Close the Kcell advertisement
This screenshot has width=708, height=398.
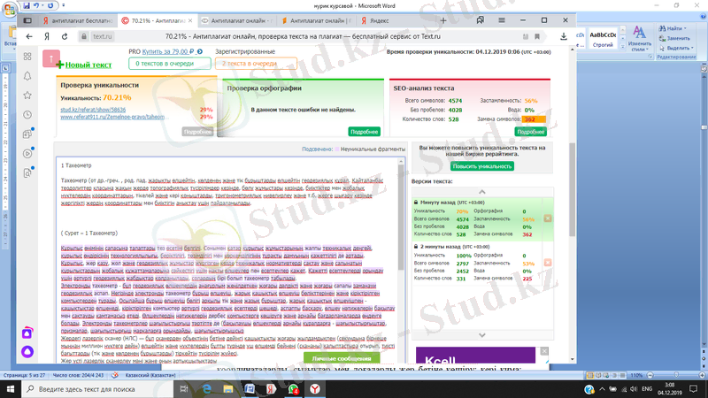[544, 351]
